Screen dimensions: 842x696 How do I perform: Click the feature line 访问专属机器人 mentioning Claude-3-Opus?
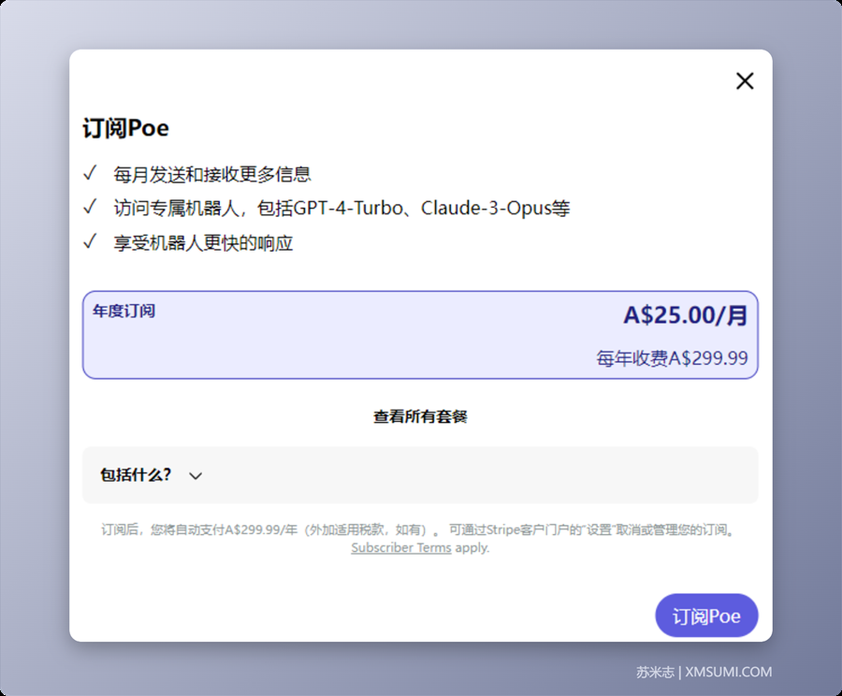[x=337, y=208]
